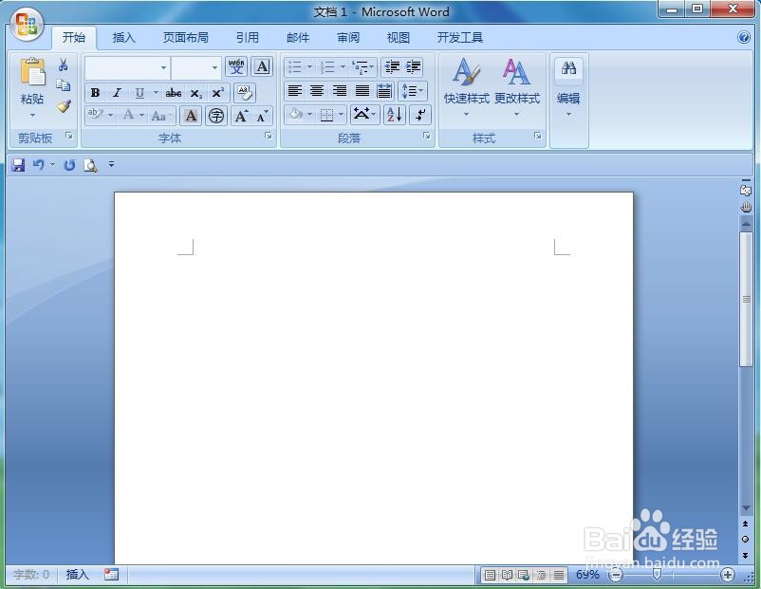Click the show paragraph marks icon
The image size is (761, 589).
point(419,115)
